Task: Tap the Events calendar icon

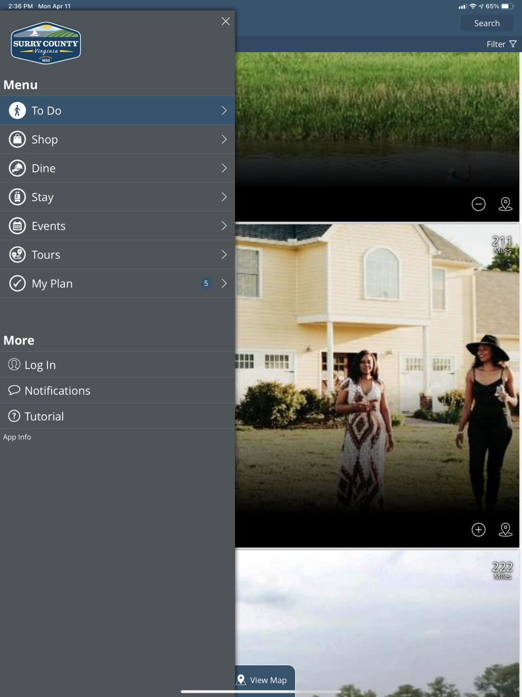Action: [17, 226]
